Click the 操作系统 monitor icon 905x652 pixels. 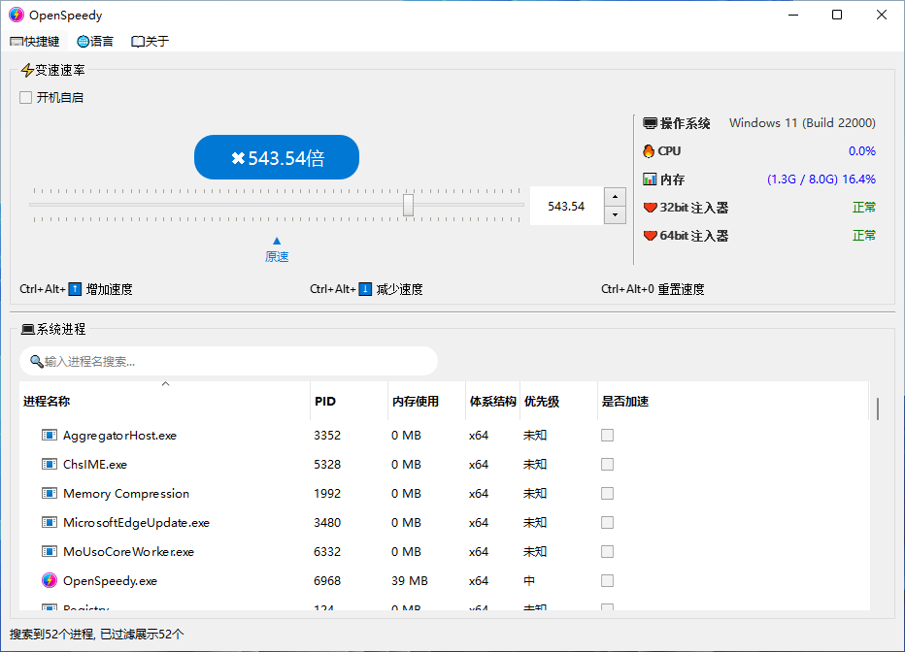coord(650,123)
